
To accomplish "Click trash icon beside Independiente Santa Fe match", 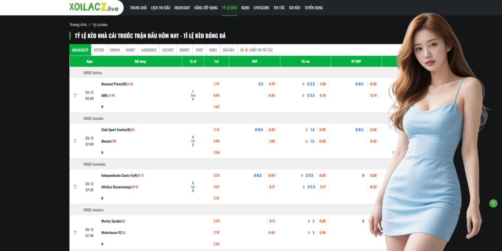I will coord(75,187).
